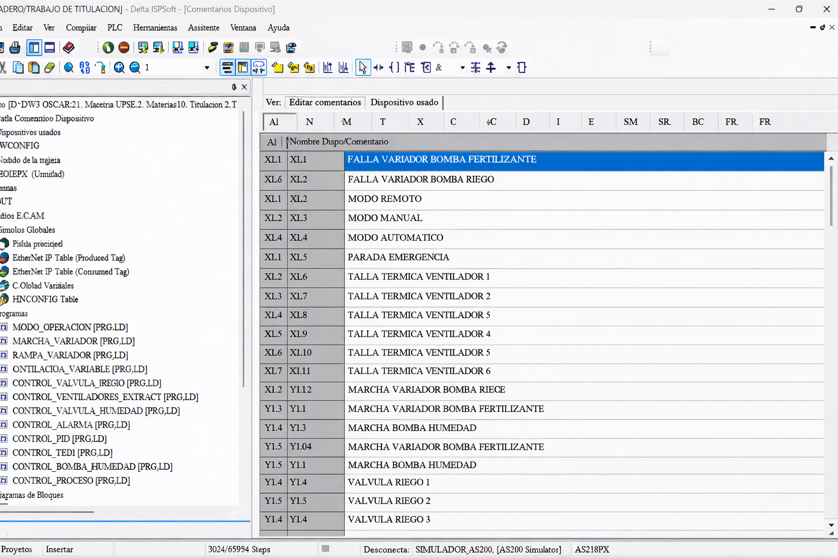Screen dimensions: 838x558
Task: Switch to the Dispositivo usado tab
Action: (404, 102)
